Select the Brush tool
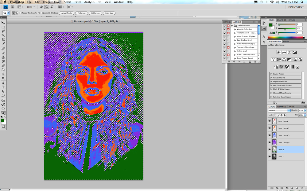Viewport: 307px width, 191px height. coord(3,53)
